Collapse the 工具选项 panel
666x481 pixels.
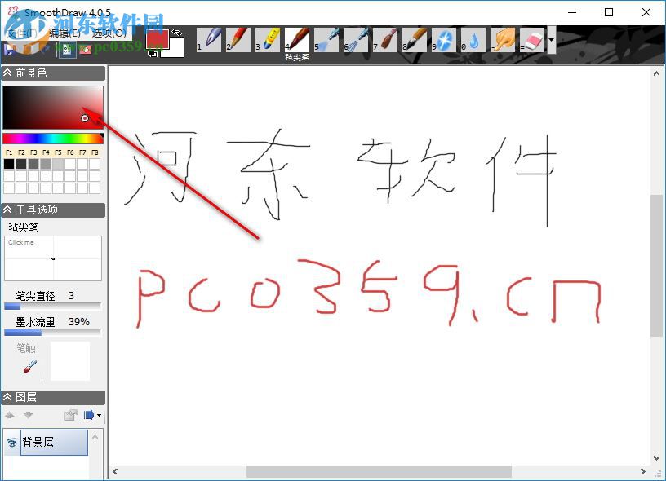8,210
